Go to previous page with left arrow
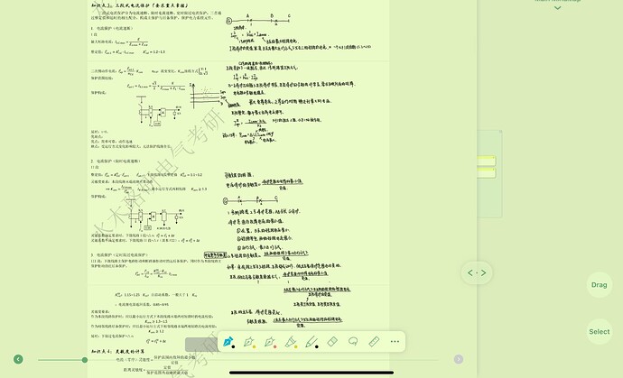The width and height of the screenshot is (623, 378). (18, 359)
